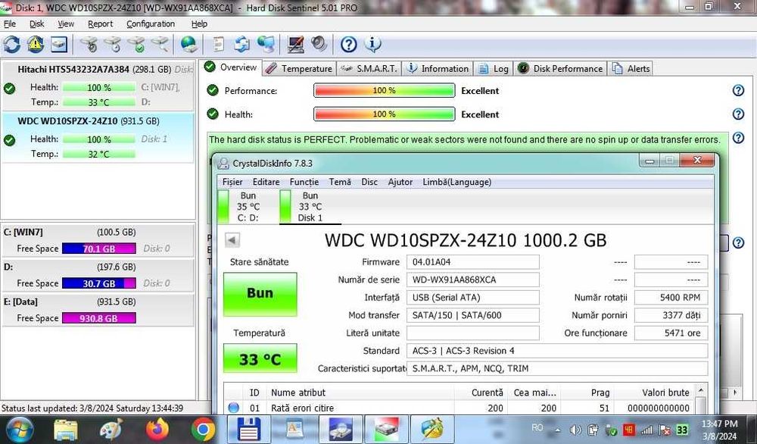Image resolution: width=757 pixels, height=444 pixels.
Task: Select the Disk 1 33 °C tile
Action: [309, 206]
